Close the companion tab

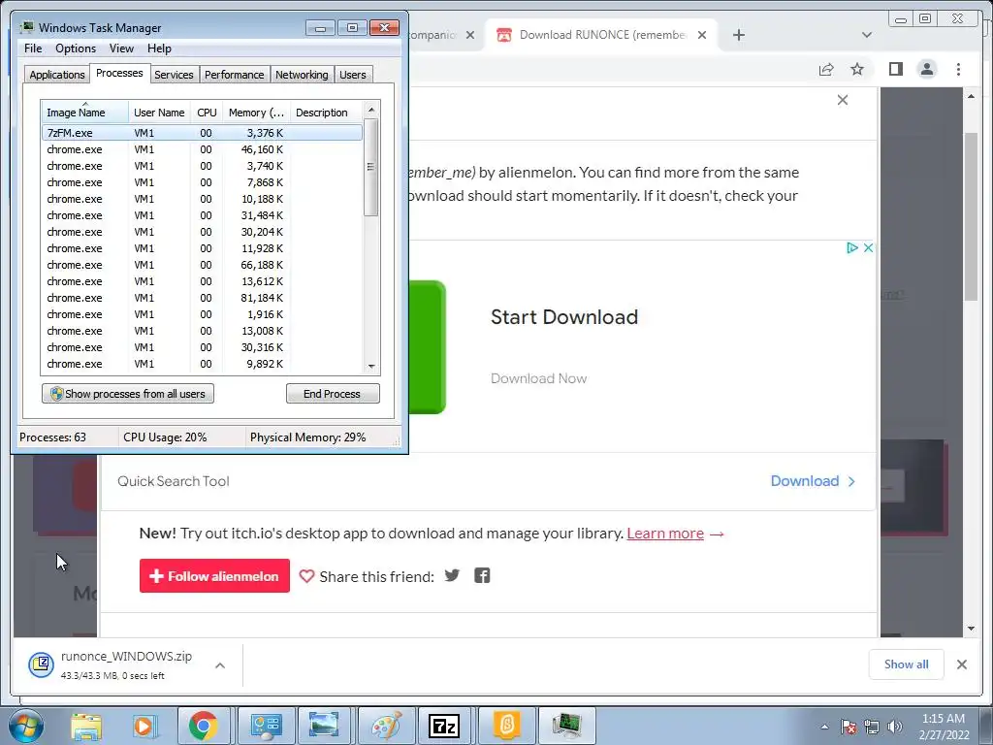click(x=470, y=35)
